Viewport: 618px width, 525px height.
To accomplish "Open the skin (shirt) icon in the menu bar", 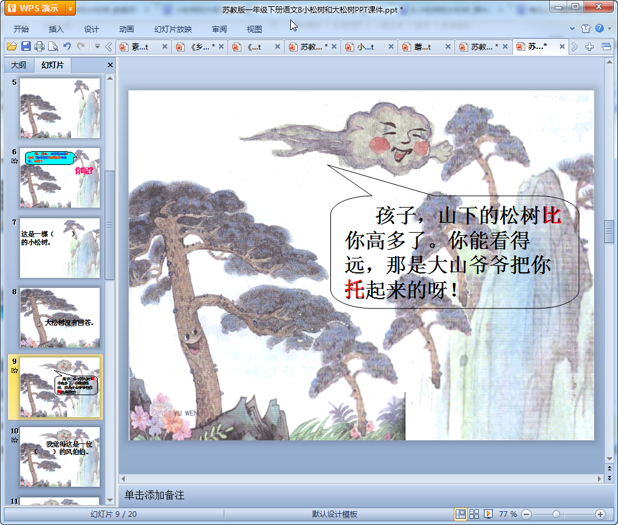I will click(585, 28).
